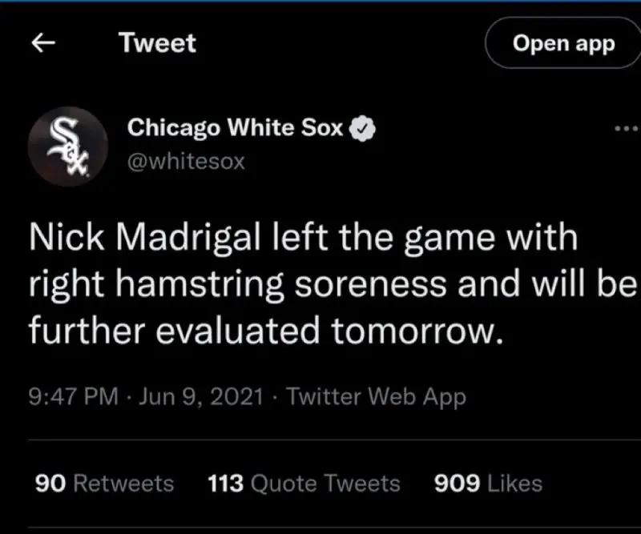This screenshot has width=641, height=534.
Task: Click the 9:47 PM timestamp
Action: 73,395
